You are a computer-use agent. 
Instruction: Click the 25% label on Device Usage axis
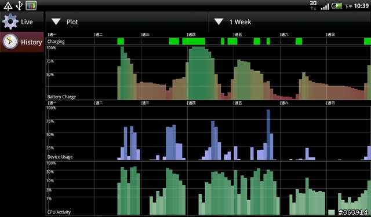[x=50, y=148]
